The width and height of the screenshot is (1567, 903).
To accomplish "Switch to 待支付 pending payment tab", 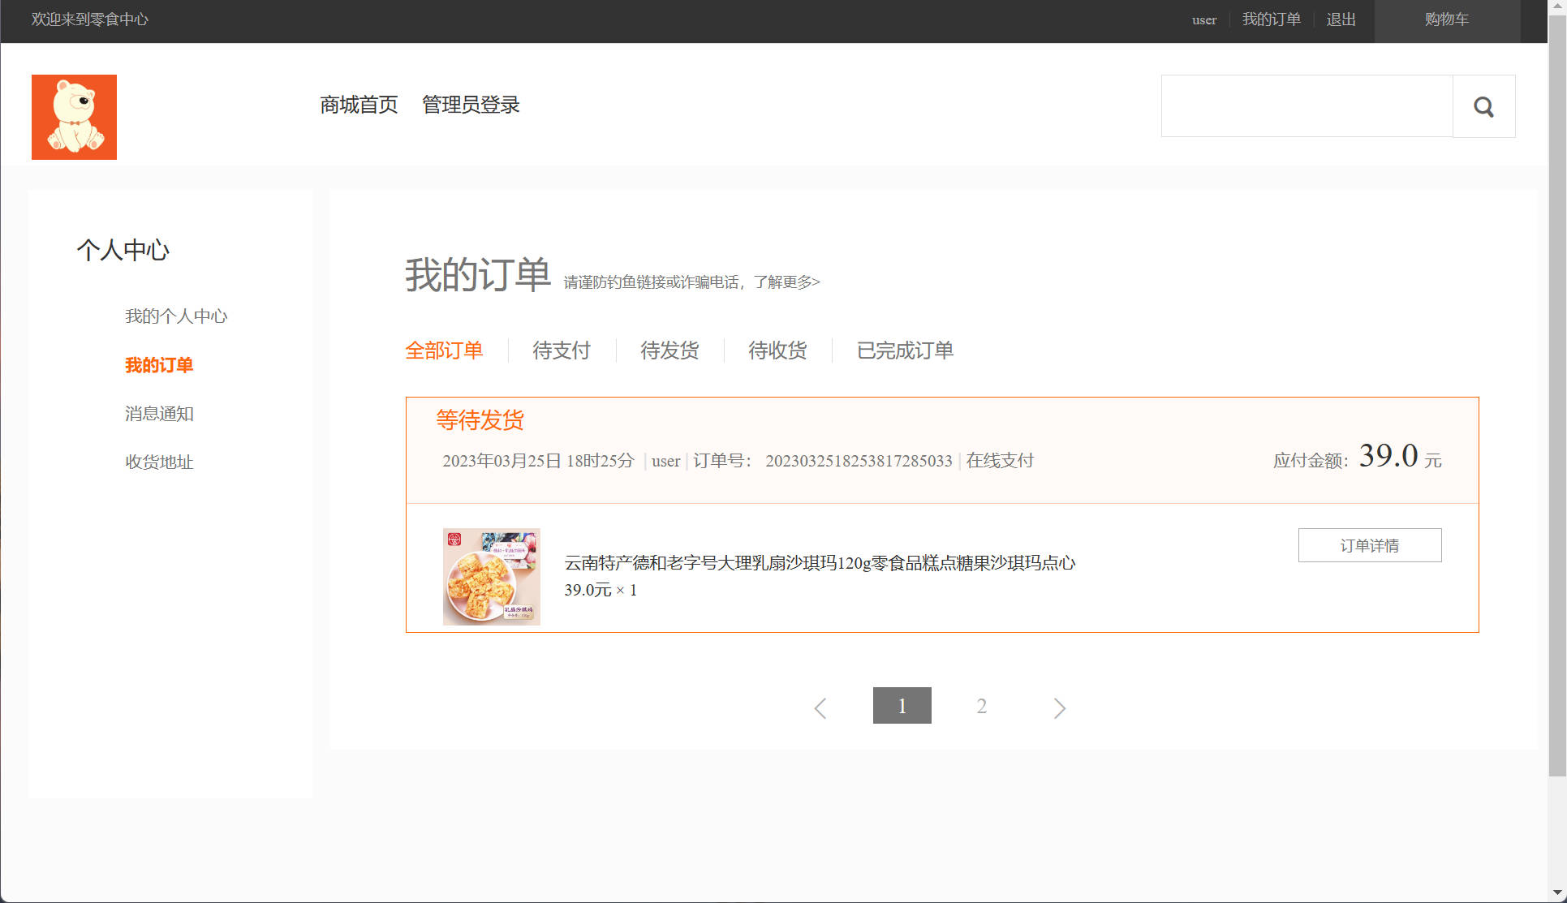I will click(560, 350).
